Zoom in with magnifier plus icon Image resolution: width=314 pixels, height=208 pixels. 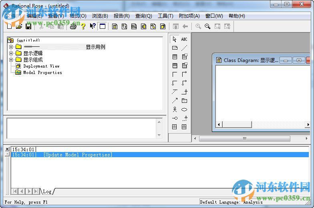tap(198, 26)
